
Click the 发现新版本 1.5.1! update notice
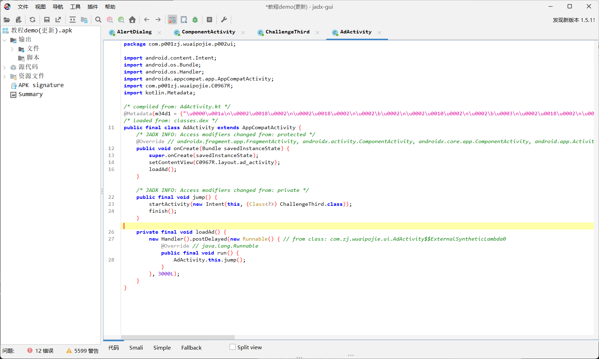[x=574, y=20]
